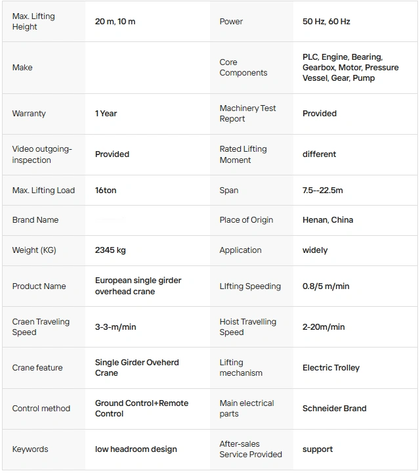Click the "50 Hz, 60 Hz" power value
This screenshot has height=473, width=420.
point(326,22)
